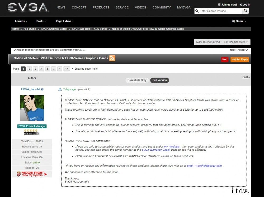This screenshot has width=264, height=197.
Task: Go to page 3
Action: [35, 69]
